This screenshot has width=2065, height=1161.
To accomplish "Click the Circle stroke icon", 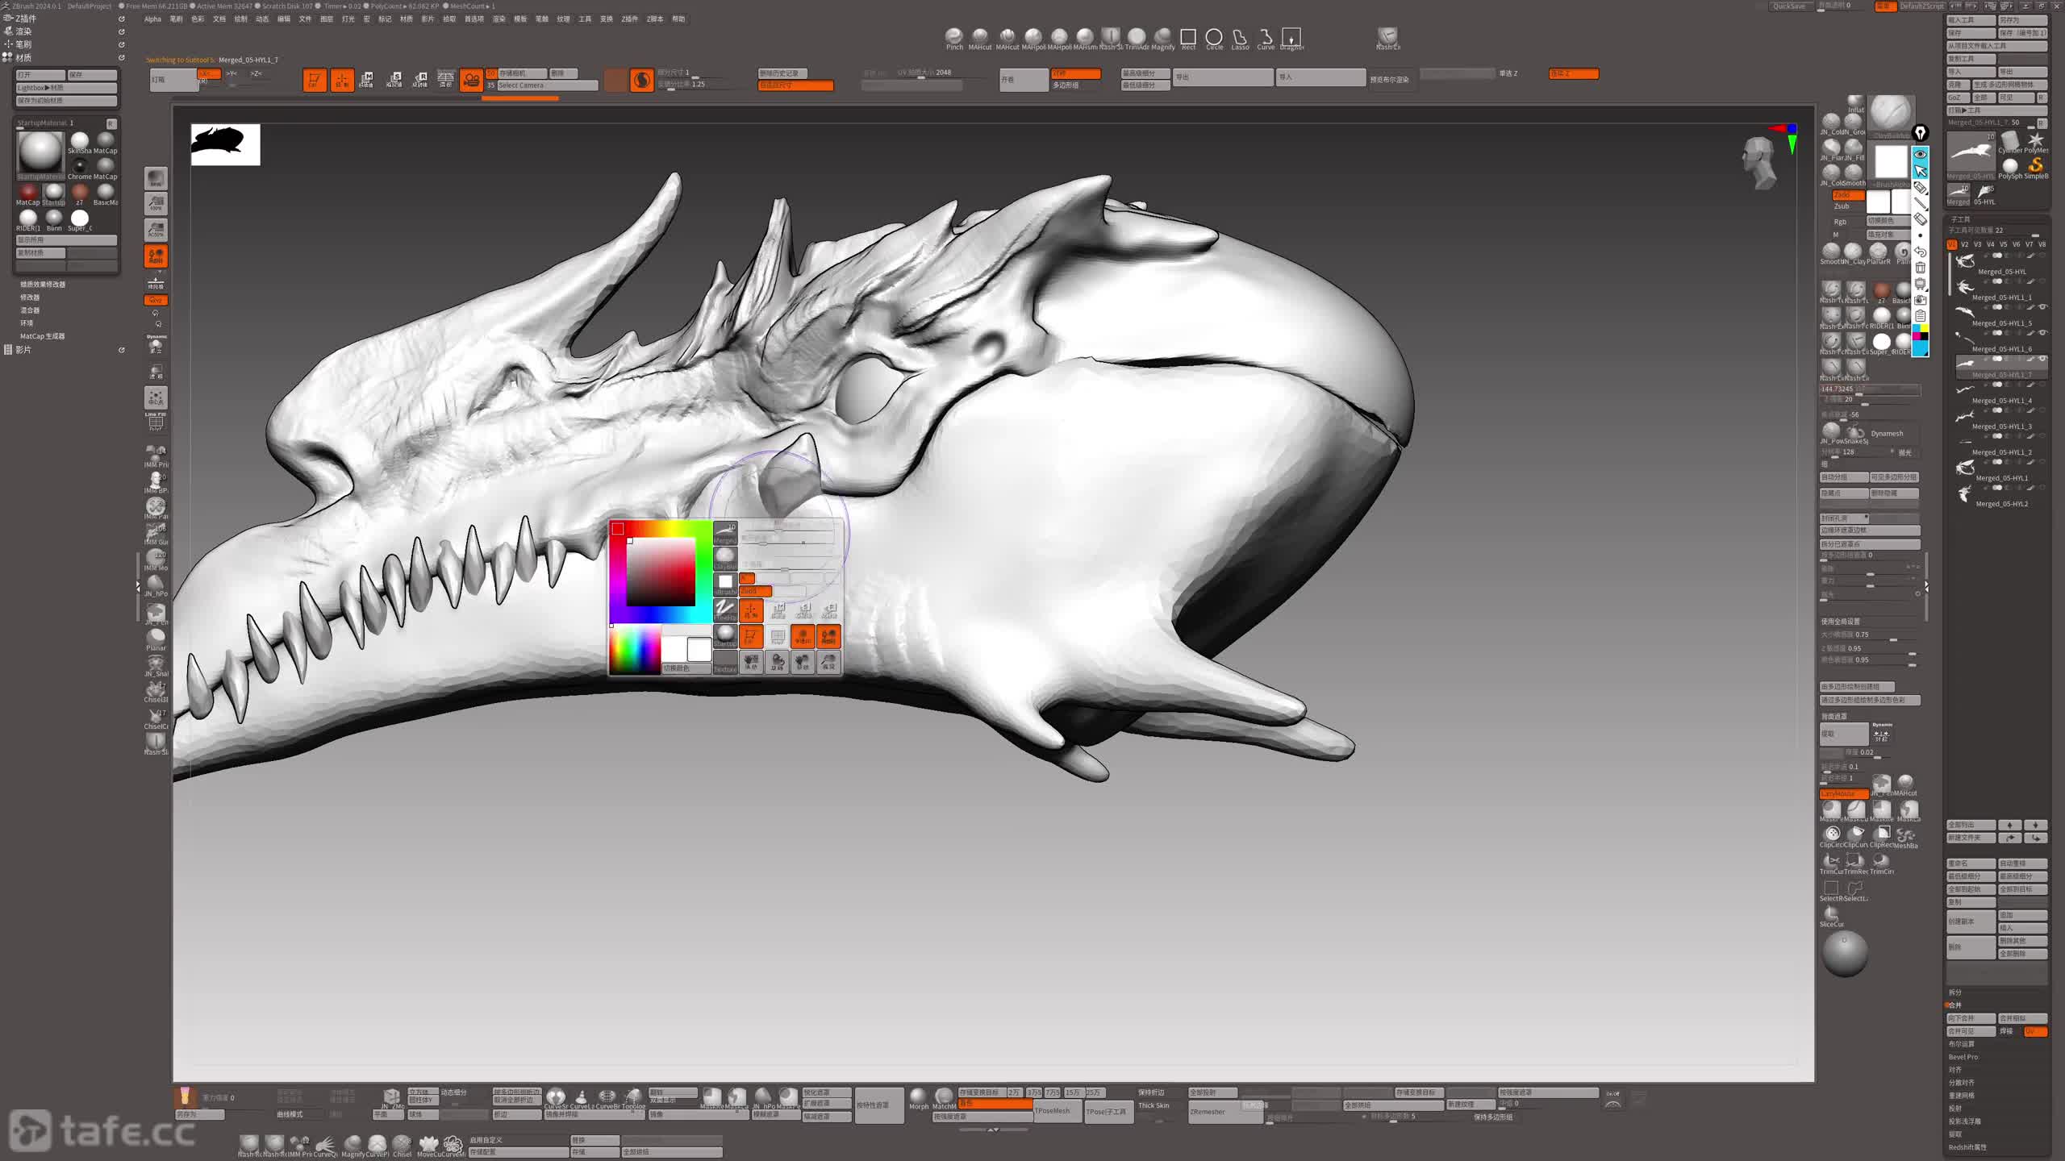I will (1213, 37).
